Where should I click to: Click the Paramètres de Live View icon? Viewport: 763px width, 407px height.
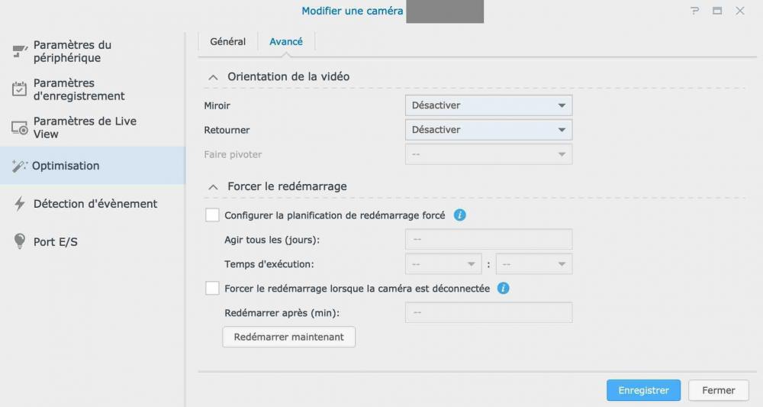[x=20, y=128]
